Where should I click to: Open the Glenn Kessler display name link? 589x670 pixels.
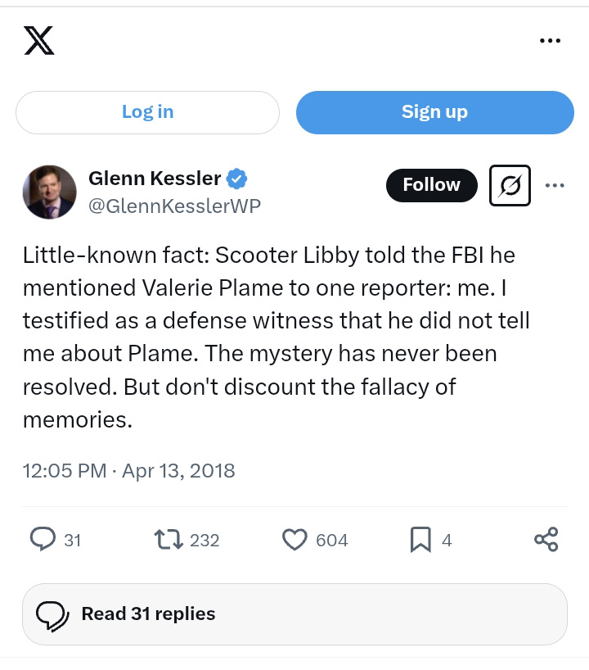click(x=155, y=179)
